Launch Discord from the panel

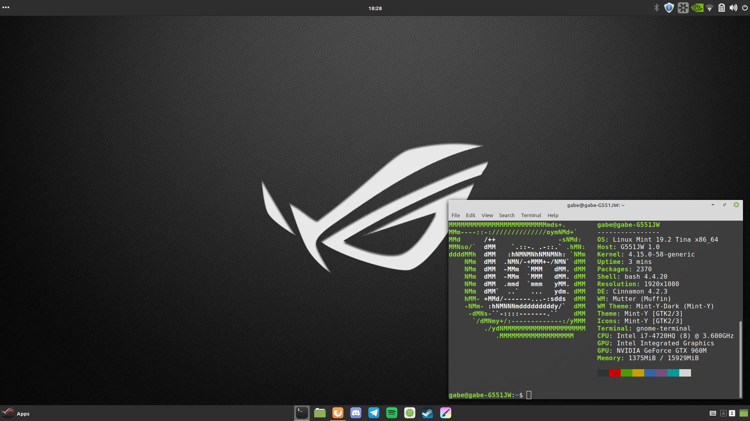point(356,412)
